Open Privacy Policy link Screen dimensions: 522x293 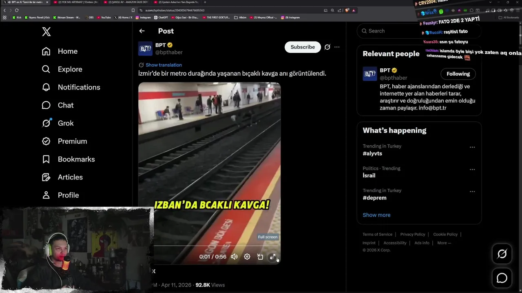click(413, 234)
